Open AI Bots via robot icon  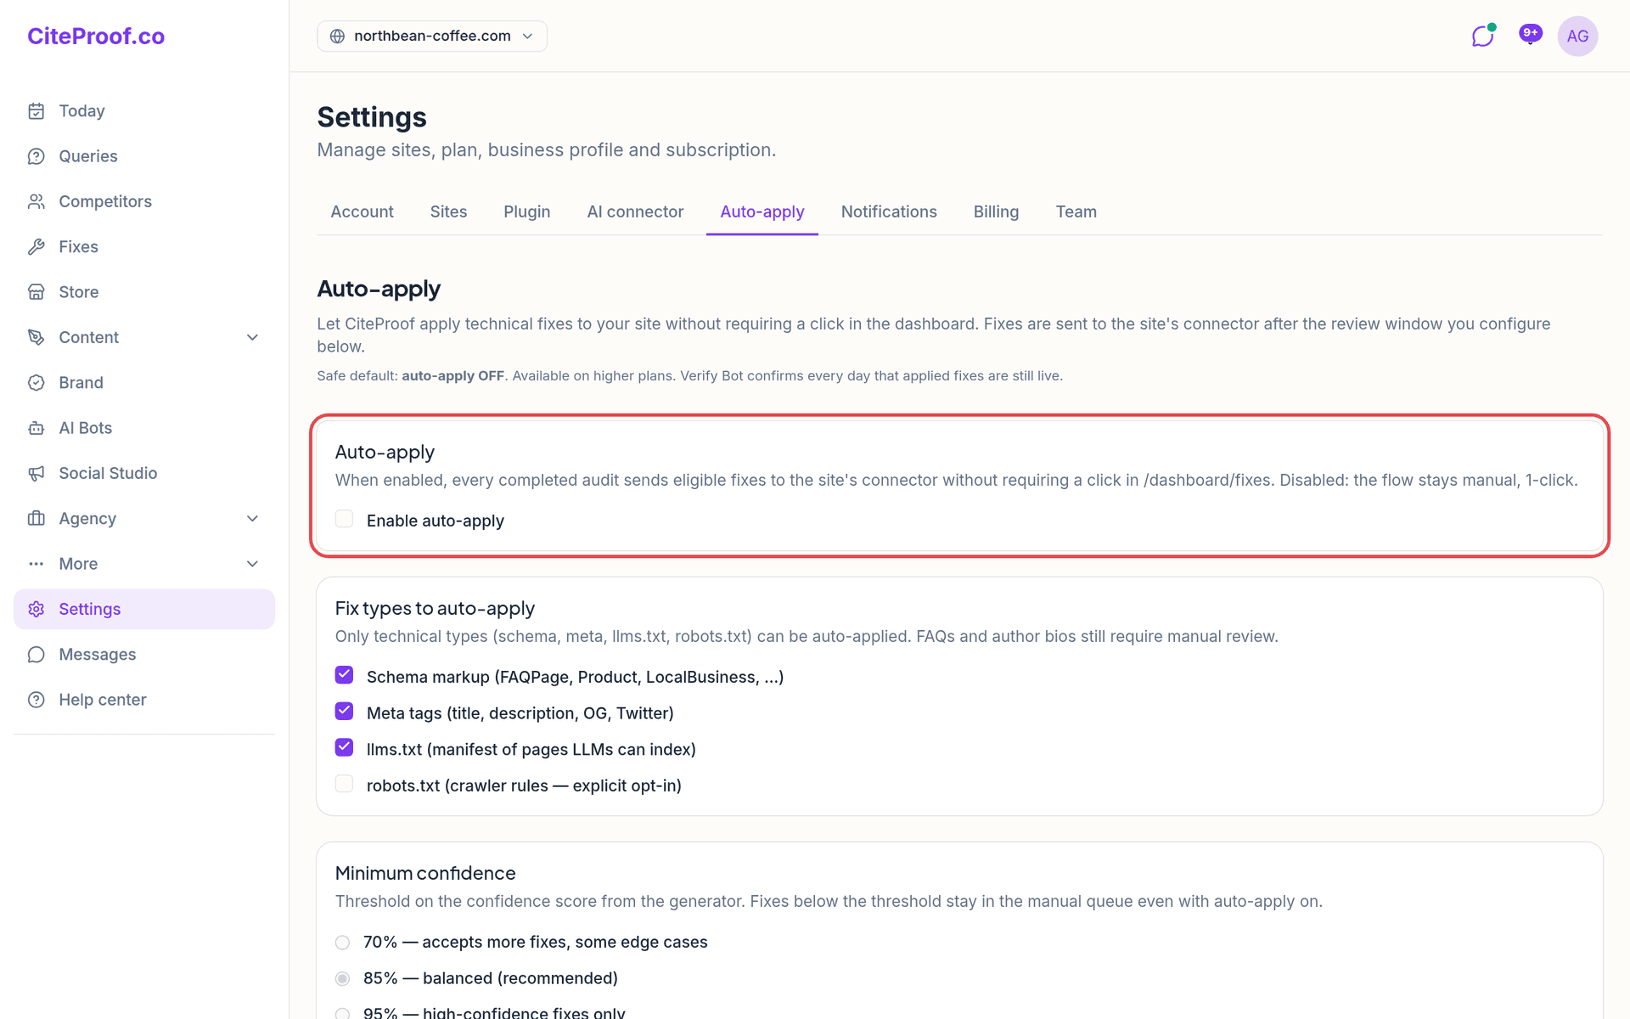36,428
